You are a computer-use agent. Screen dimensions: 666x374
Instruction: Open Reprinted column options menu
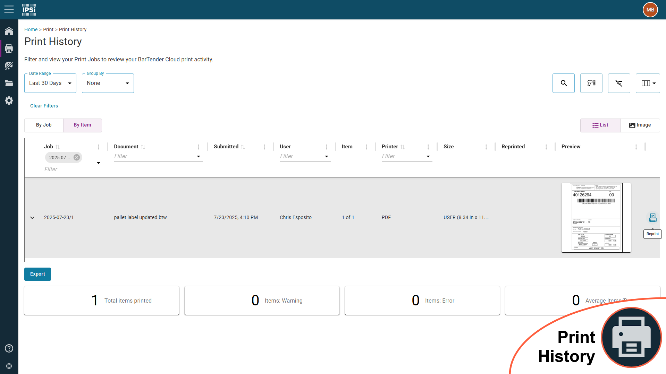click(546, 147)
